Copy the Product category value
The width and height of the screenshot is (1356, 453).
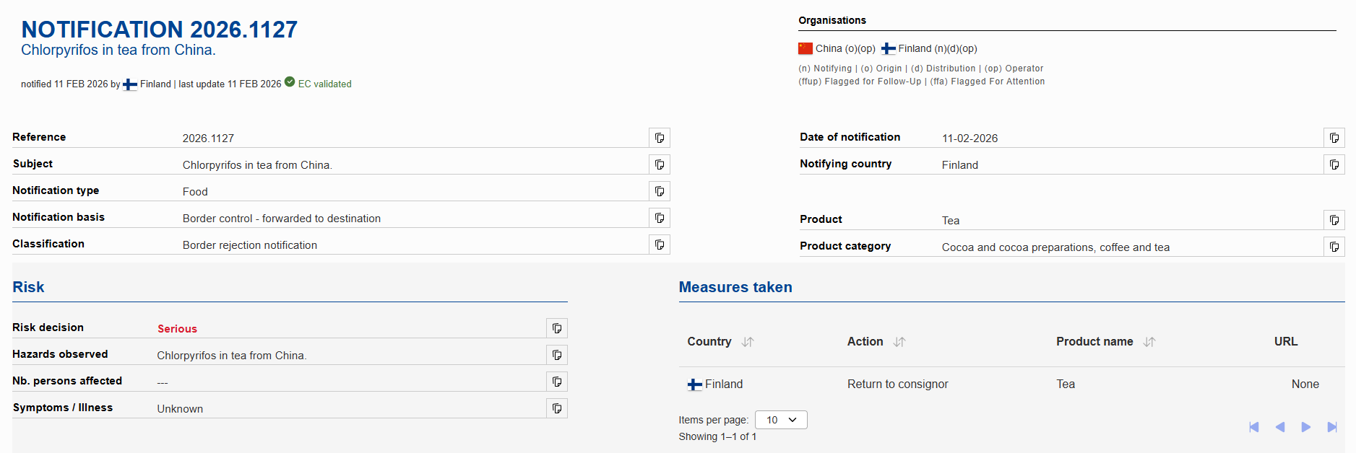pos(1334,247)
